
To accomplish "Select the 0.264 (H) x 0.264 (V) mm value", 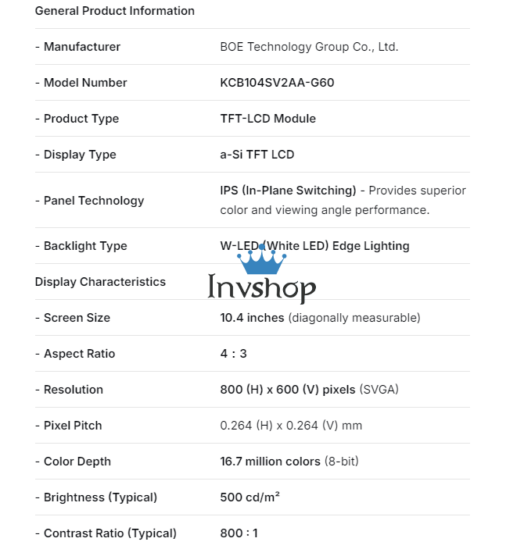I will coord(291,426).
